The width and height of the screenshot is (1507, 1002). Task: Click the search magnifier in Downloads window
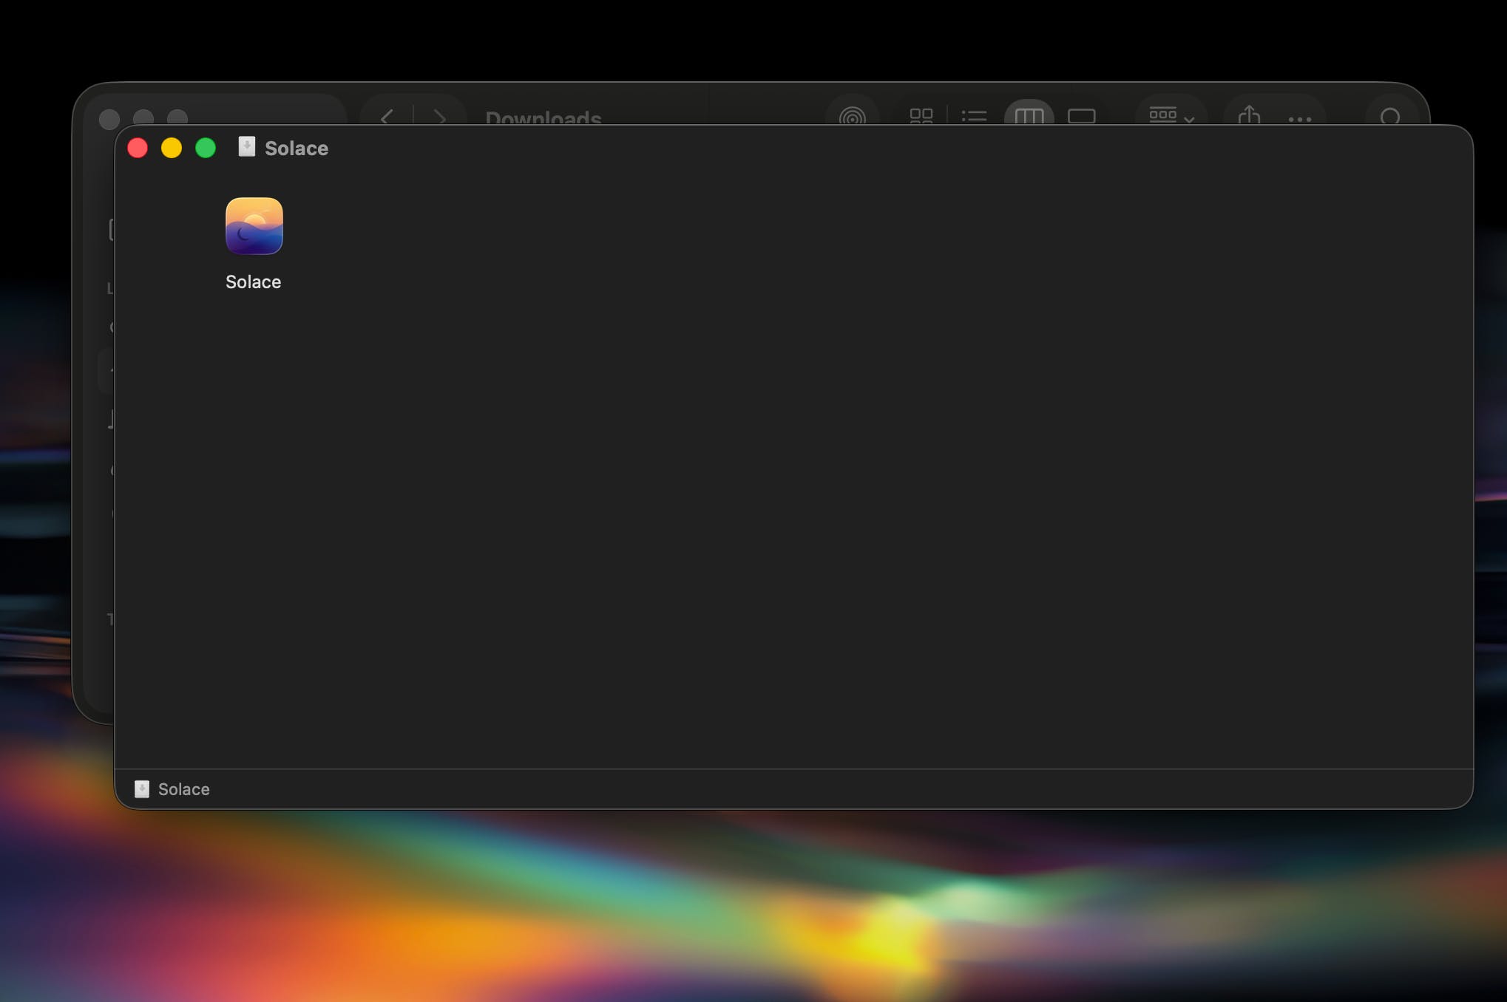[1390, 117]
